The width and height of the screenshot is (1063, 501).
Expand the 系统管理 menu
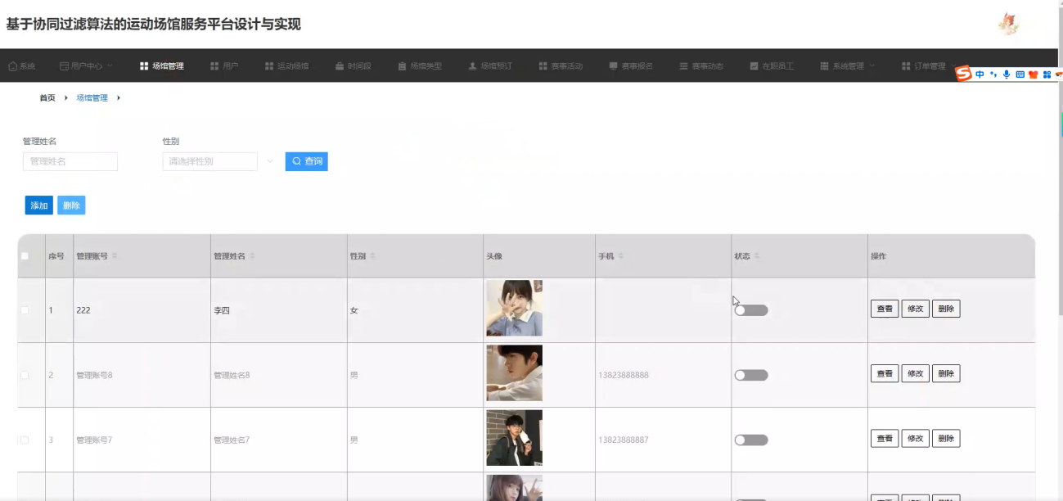tap(848, 66)
